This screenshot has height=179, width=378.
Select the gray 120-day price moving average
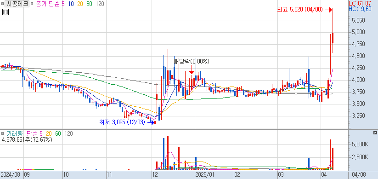[100, 4]
